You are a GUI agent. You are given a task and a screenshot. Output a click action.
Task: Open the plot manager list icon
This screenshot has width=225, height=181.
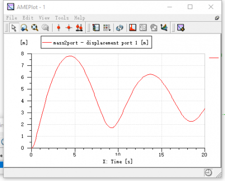pyautogui.click(x=96, y=28)
